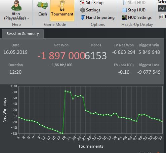Click the -1,86 bb/100 rate
166x153 pixels.
coord(61,65)
